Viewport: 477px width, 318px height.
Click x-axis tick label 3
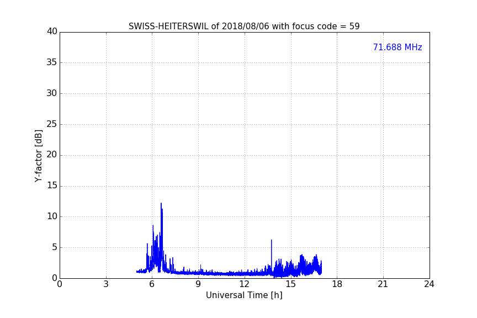coord(106,284)
